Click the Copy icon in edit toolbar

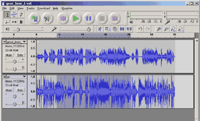[107, 29]
